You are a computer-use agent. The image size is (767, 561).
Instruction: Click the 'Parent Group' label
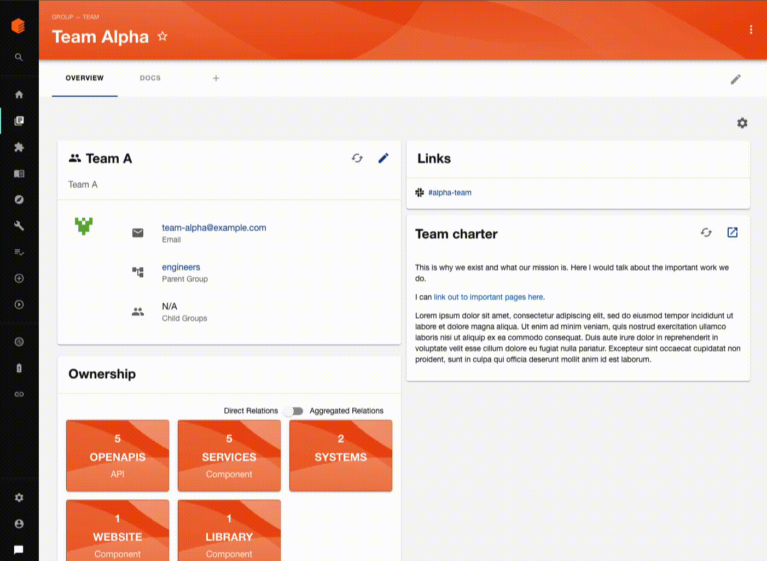(x=185, y=279)
